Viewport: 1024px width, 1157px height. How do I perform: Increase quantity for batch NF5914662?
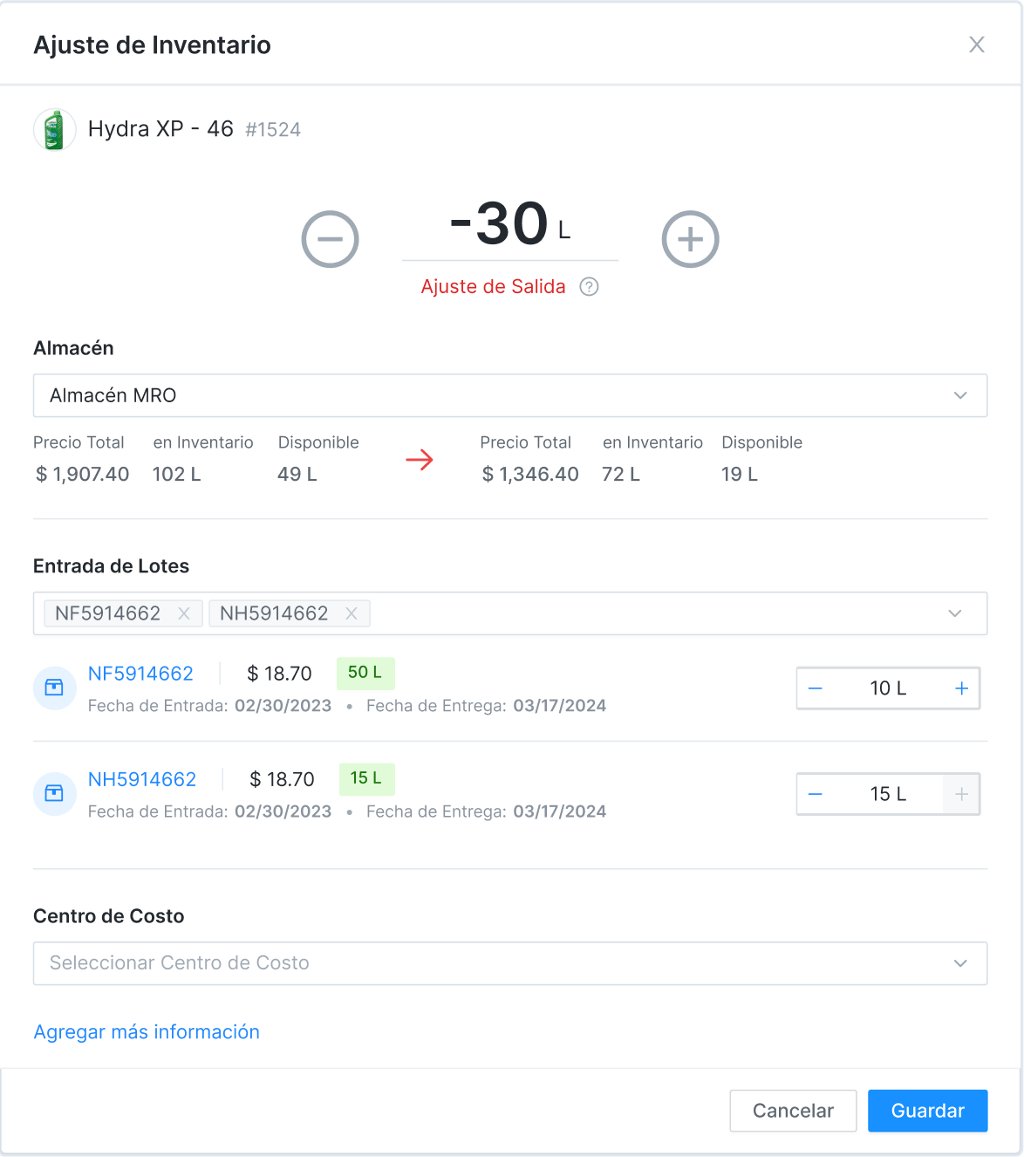(961, 688)
